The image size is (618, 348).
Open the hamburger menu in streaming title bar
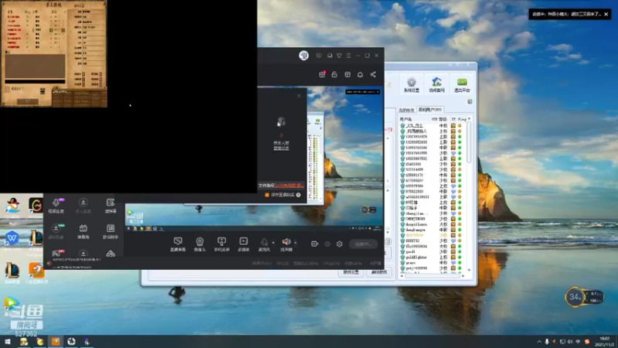[348, 56]
